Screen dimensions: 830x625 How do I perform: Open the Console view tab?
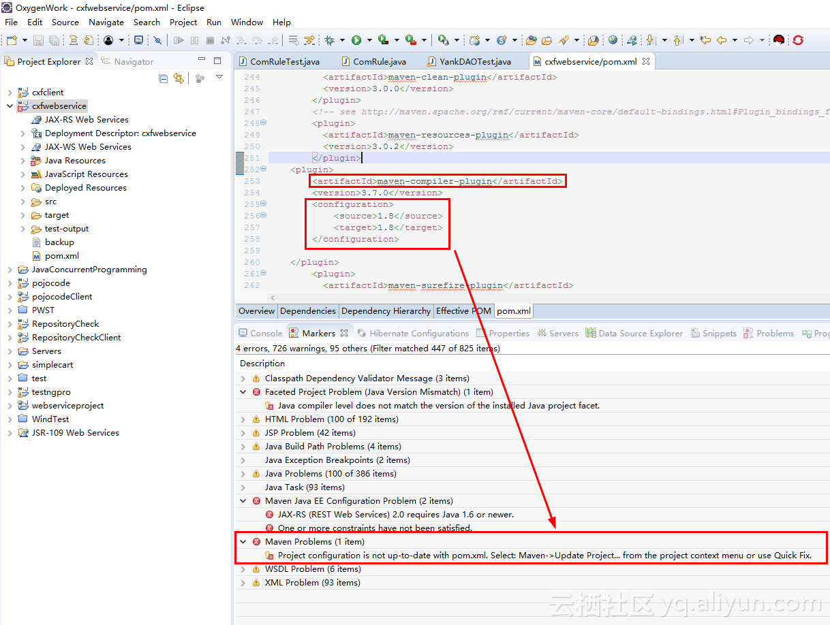(x=260, y=334)
